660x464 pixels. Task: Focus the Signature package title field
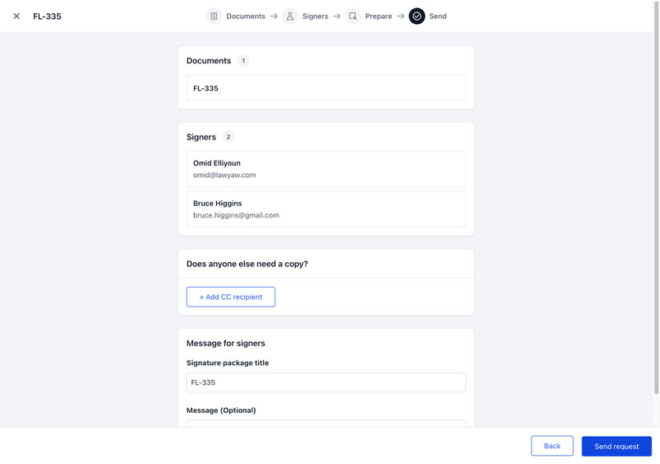coord(326,382)
